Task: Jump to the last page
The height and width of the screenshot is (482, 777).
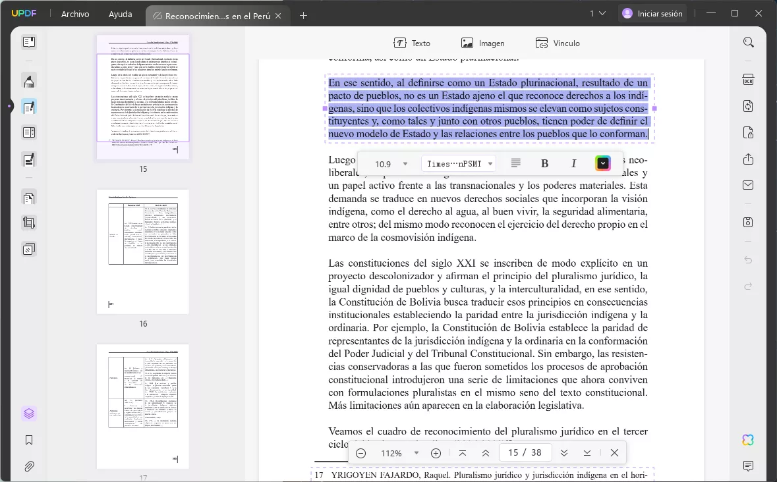Action: coord(587,453)
